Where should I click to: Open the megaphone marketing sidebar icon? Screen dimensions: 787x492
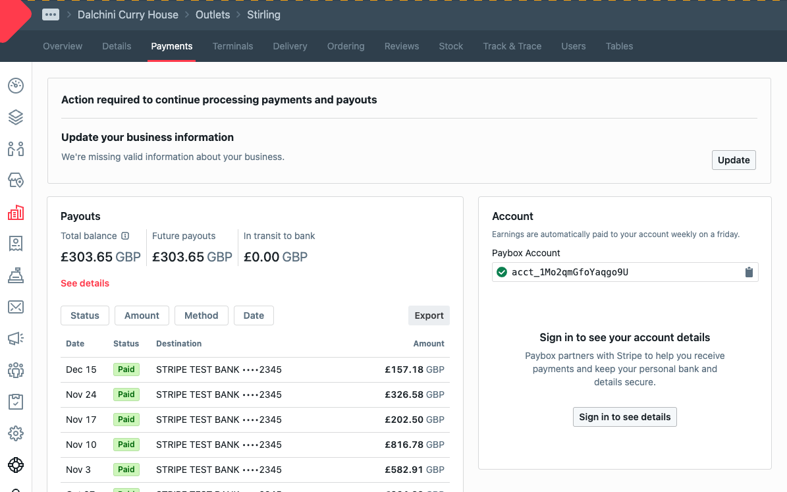16,339
